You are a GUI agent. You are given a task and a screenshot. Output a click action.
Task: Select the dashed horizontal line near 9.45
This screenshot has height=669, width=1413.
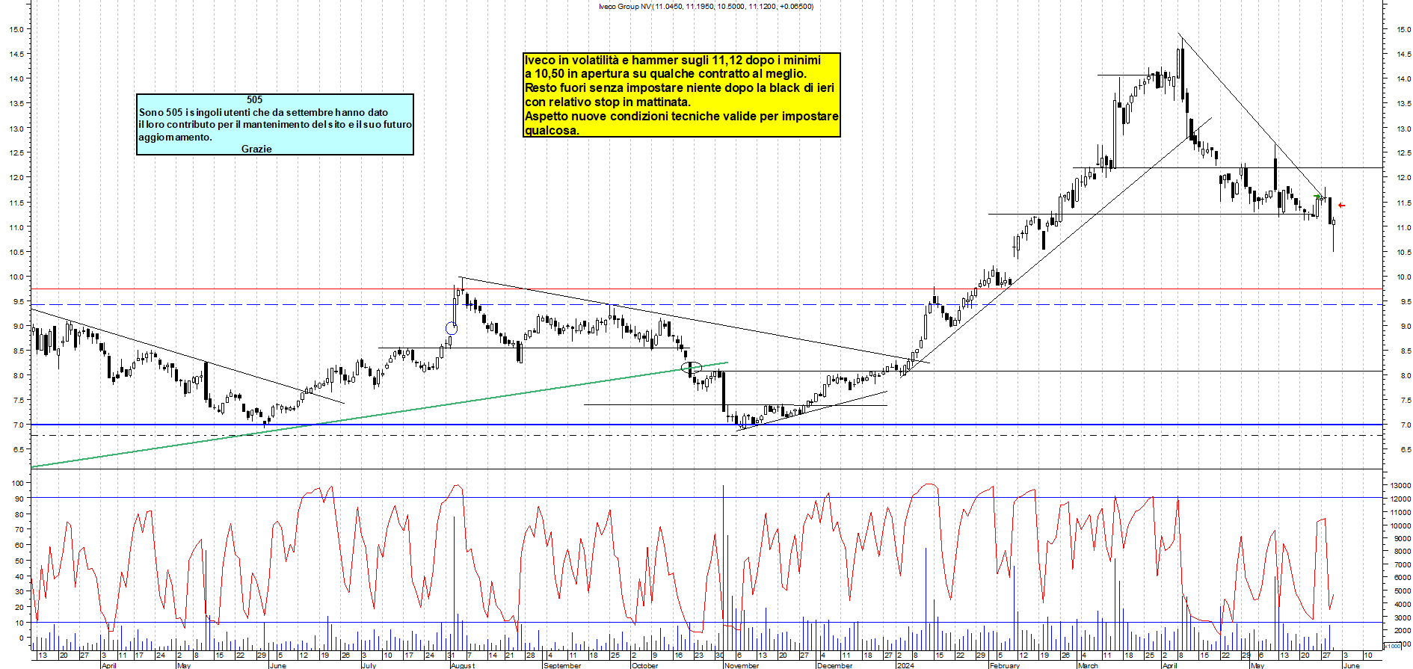[706, 304]
